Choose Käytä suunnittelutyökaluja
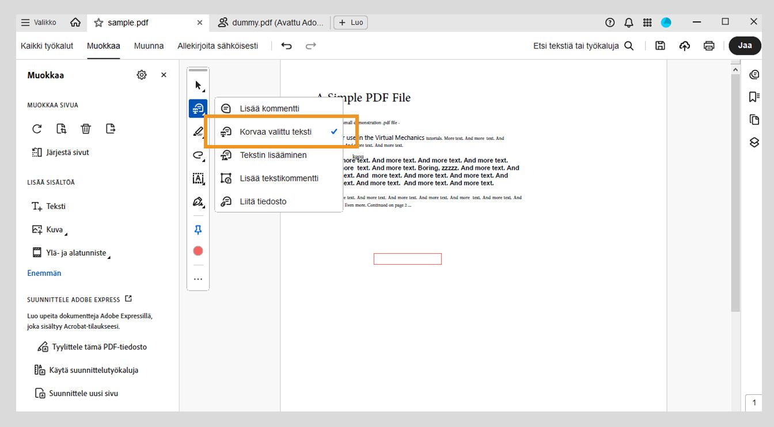 86,370
